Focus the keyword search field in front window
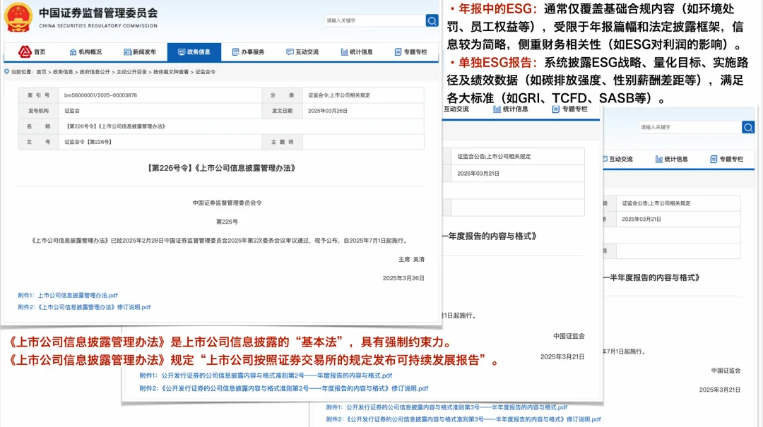 point(374,20)
